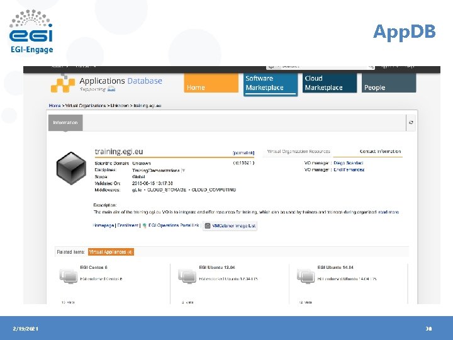The width and height of the screenshot is (453, 340).
Task: Click the Global scope value
Action: pyautogui.click(x=138, y=177)
